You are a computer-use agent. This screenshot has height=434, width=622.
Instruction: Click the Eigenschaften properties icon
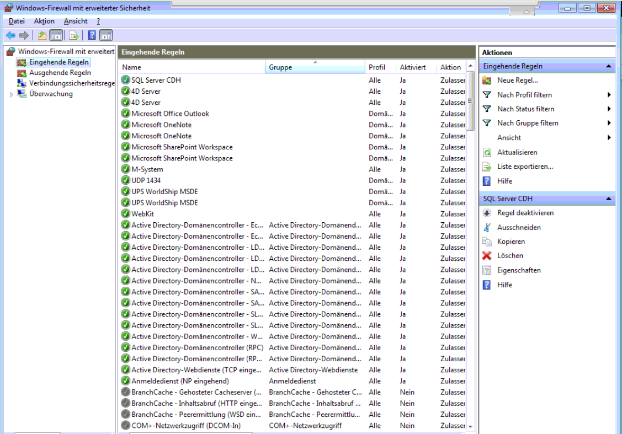pos(487,270)
